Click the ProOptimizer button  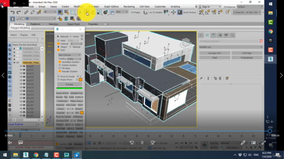click(247, 58)
